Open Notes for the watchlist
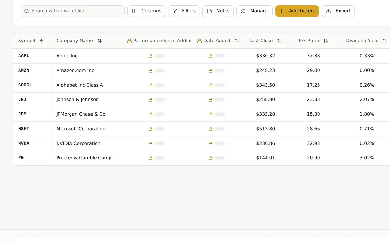390x243 pixels. pyautogui.click(x=218, y=11)
